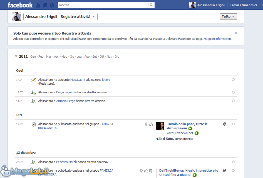Jump to the Giu month
Viewport: 263px width, 178px height.
[72, 57]
